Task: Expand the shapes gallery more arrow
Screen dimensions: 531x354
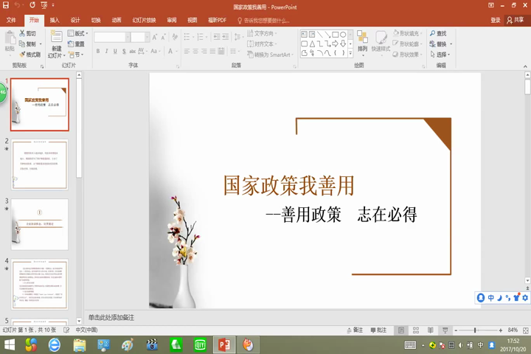Action: (351, 54)
